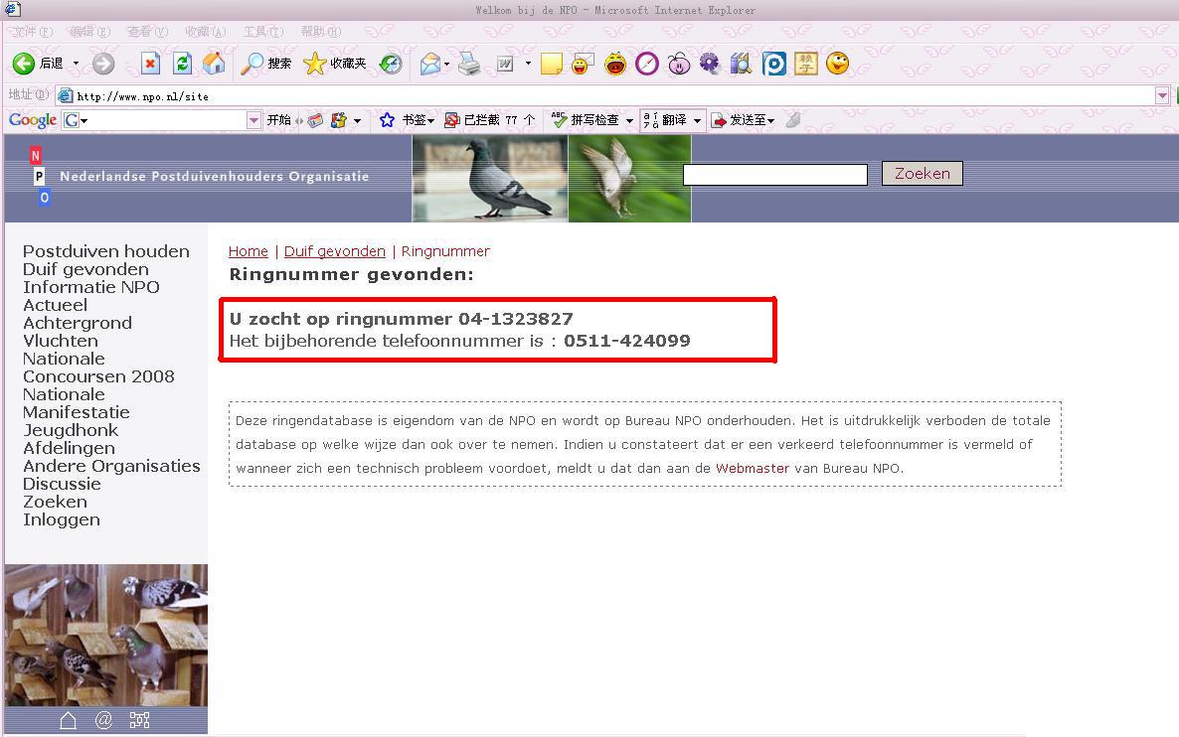Expand the Google G search-type dropdown

[84, 120]
